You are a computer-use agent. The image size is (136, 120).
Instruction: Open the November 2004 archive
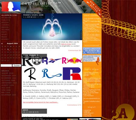coord(9,78)
